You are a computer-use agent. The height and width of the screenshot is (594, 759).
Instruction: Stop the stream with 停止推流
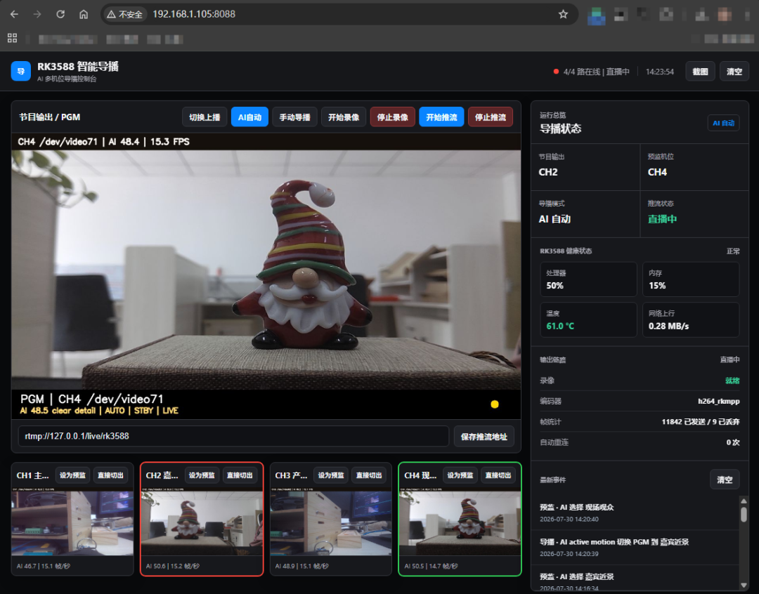[x=491, y=117]
